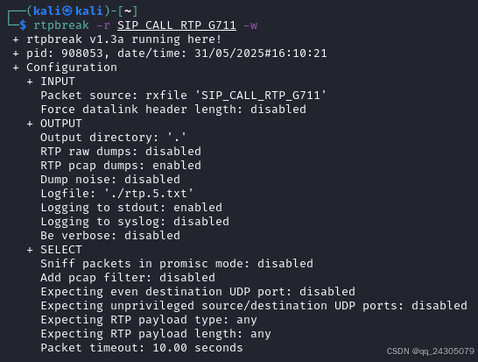Click the 'Logging to stdout: enabled' line
The image size is (478, 362).
[x=131, y=208]
